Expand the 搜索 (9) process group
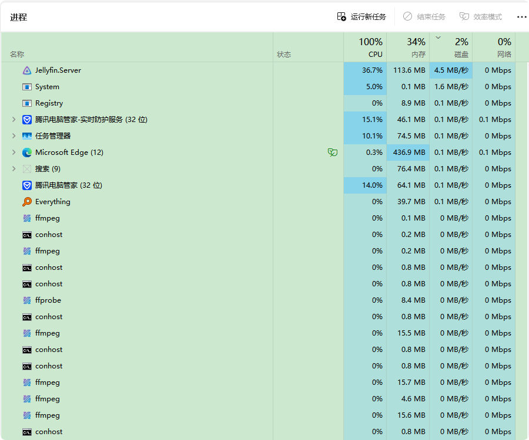The image size is (529, 440). 14,169
